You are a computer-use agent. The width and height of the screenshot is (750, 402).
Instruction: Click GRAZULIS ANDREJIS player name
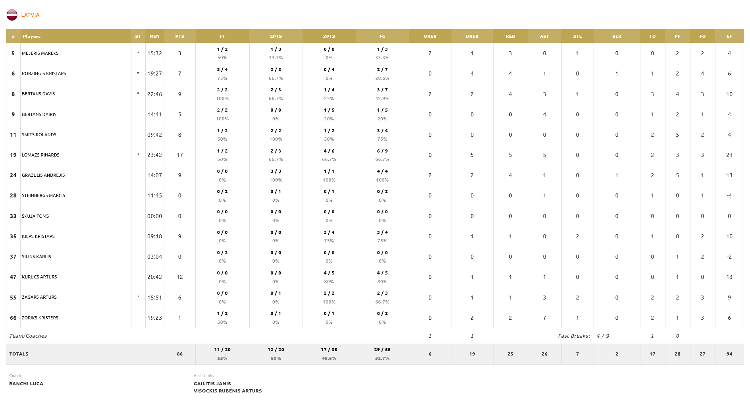point(43,175)
